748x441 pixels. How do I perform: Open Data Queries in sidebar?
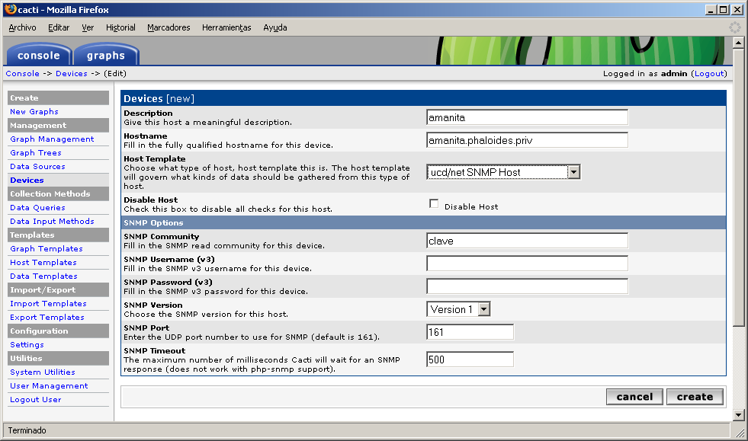pyautogui.click(x=37, y=208)
